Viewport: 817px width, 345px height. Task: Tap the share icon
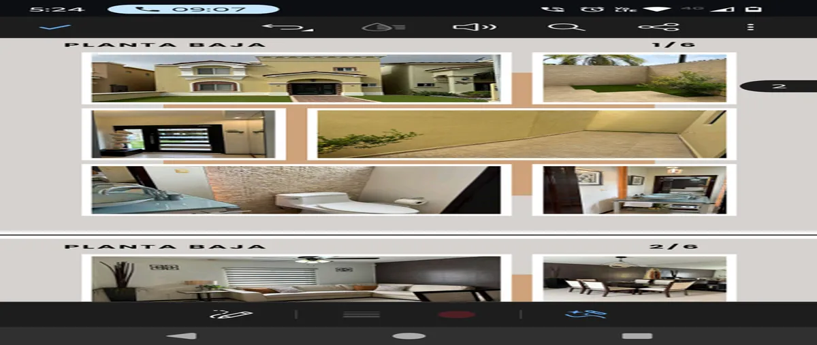coord(658,27)
